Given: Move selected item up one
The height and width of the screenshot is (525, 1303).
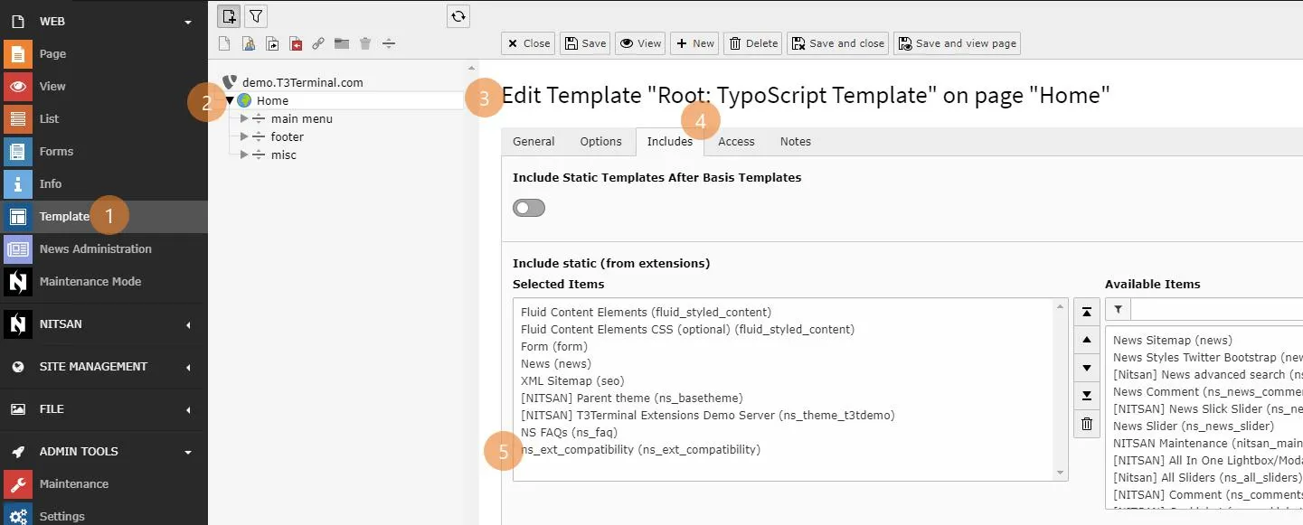Looking at the screenshot, I should 1087,340.
